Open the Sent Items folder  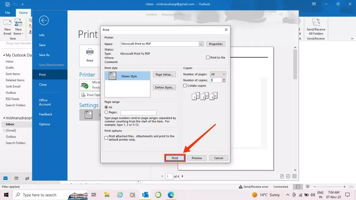(x=13, y=74)
